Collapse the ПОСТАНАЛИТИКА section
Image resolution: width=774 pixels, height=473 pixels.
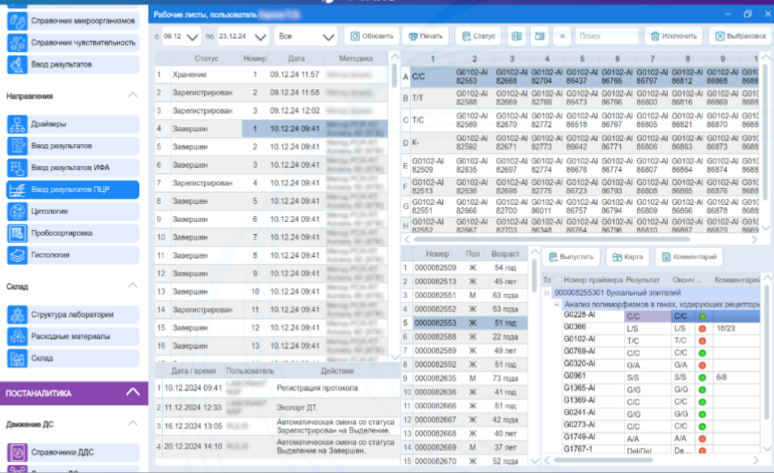coord(132,393)
